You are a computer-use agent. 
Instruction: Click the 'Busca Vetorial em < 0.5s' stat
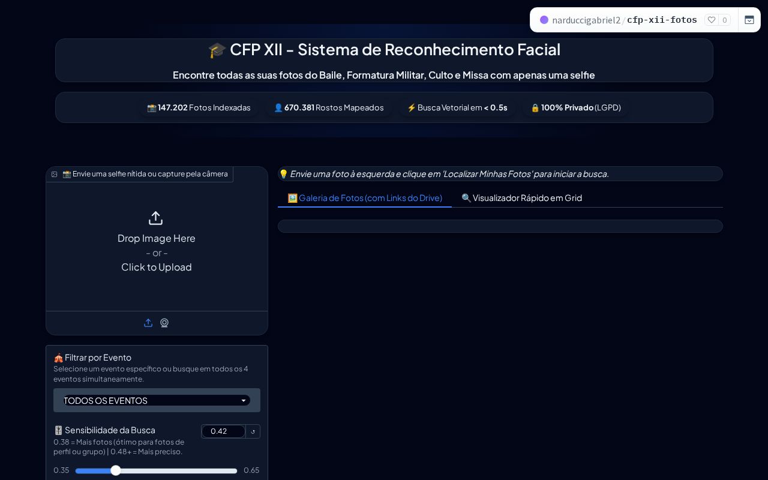click(x=457, y=107)
